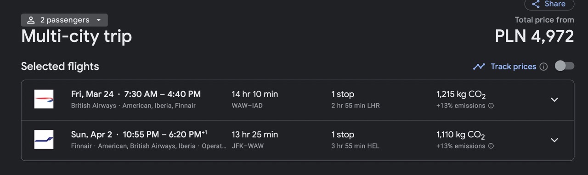Click the 1,215 kg CO2 emissions text
The height and width of the screenshot is (175, 588).
pos(461,95)
